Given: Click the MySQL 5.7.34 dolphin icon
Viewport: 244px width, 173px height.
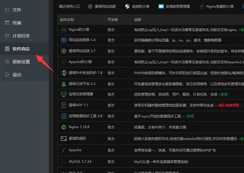Looking at the screenshot, I should tap(64, 162).
